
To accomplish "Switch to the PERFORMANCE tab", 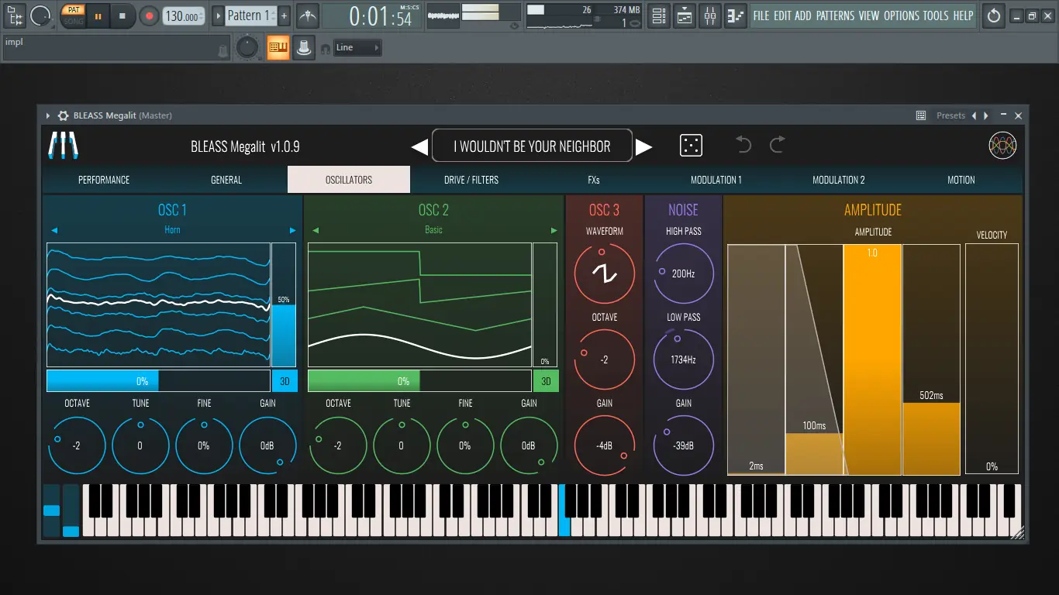I will pyautogui.click(x=104, y=180).
